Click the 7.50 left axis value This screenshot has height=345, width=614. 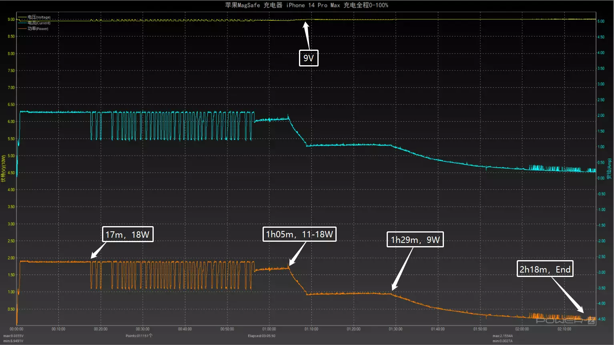tap(11, 70)
